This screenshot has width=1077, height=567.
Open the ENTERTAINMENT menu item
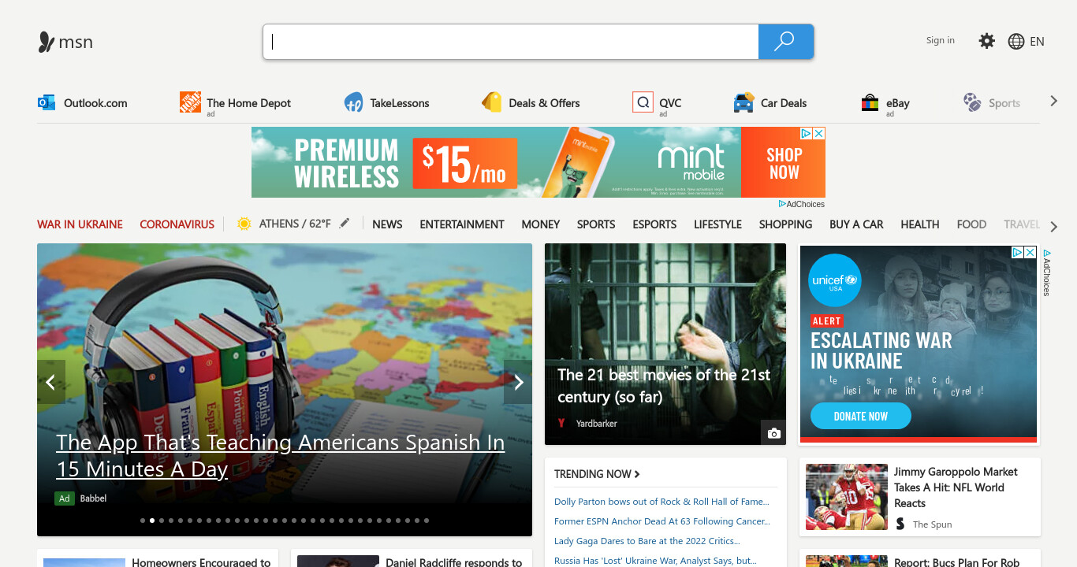click(462, 224)
